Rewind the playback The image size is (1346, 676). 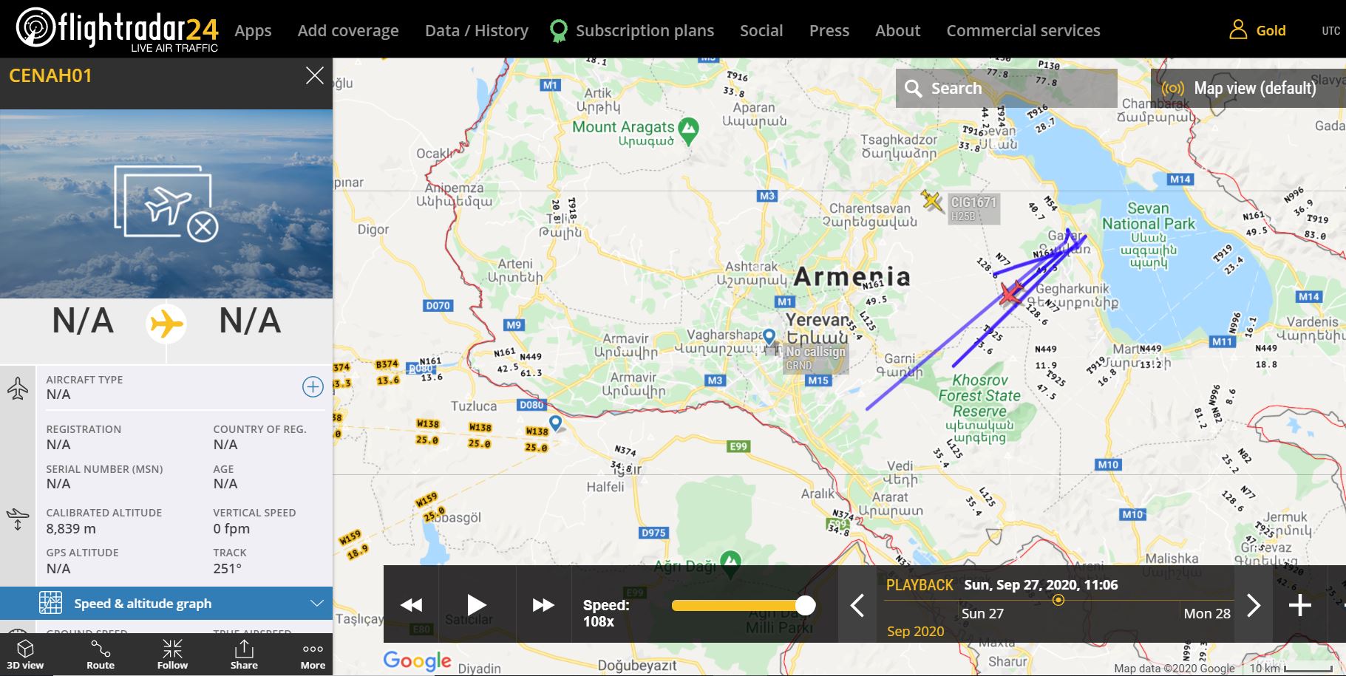pyautogui.click(x=411, y=605)
